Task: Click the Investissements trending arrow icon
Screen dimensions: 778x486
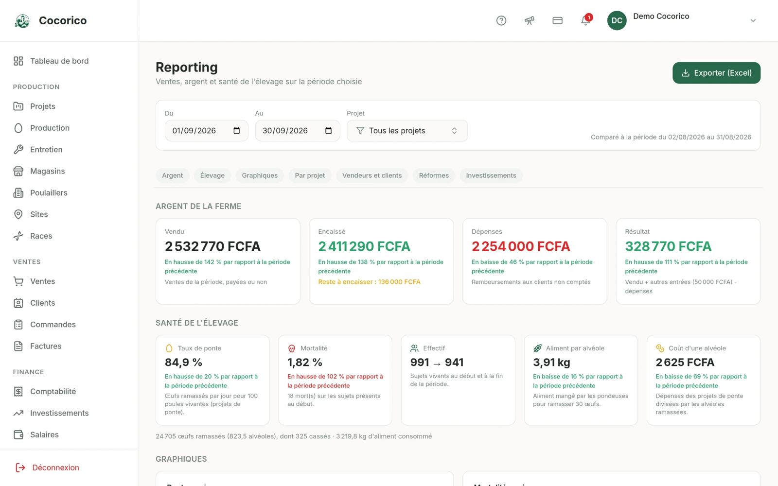Action: click(x=18, y=413)
